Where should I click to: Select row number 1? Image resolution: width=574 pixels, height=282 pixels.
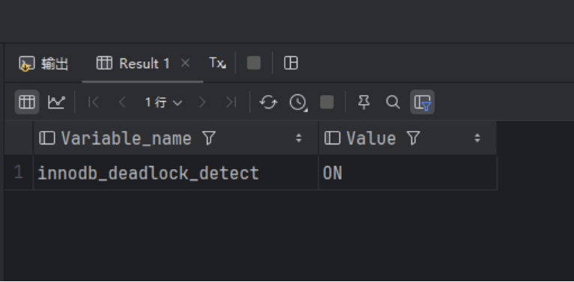(19, 172)
